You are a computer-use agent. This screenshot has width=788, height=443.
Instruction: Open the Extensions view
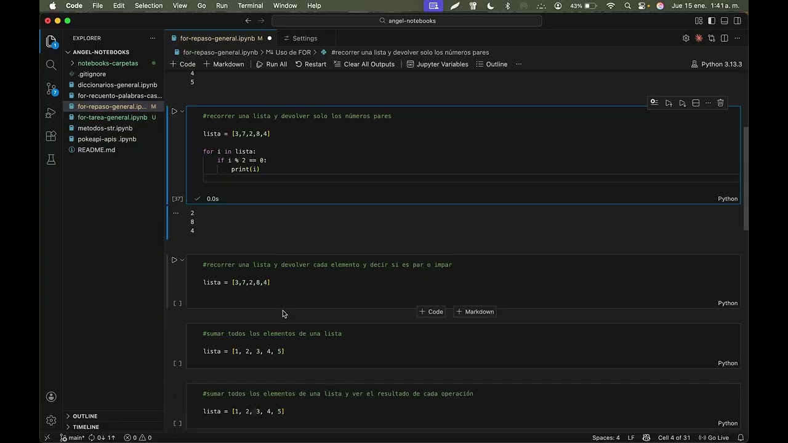[51, 137]
